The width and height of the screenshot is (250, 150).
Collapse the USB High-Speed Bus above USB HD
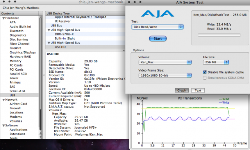[49, 43]
